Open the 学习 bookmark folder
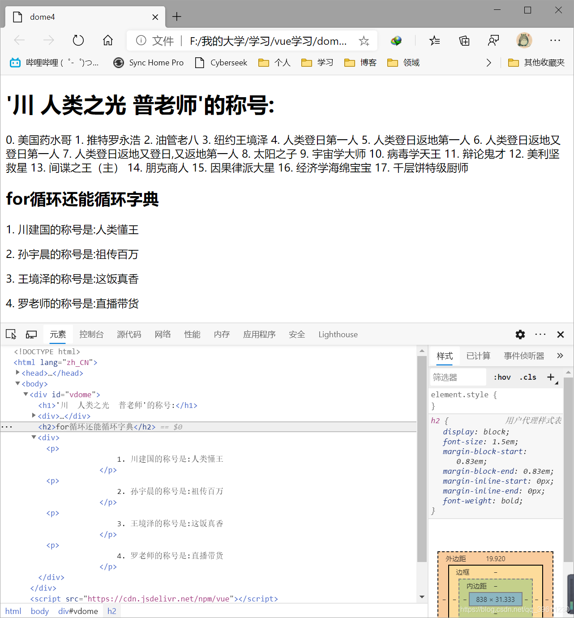The width and height of the screenshot is (574, 618). pos(317,63)
